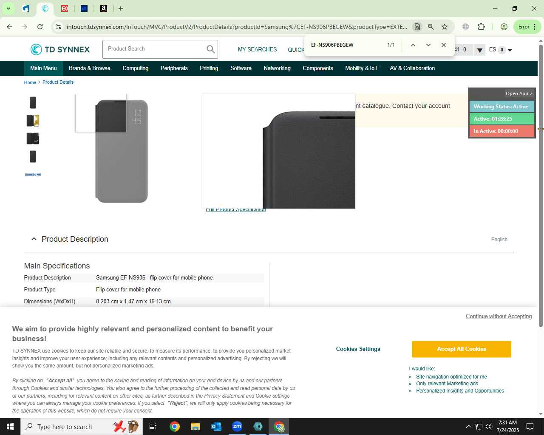Select fourth product thumbnail
Viewport: 544px width, 435px height.
[x=33, y=157]
